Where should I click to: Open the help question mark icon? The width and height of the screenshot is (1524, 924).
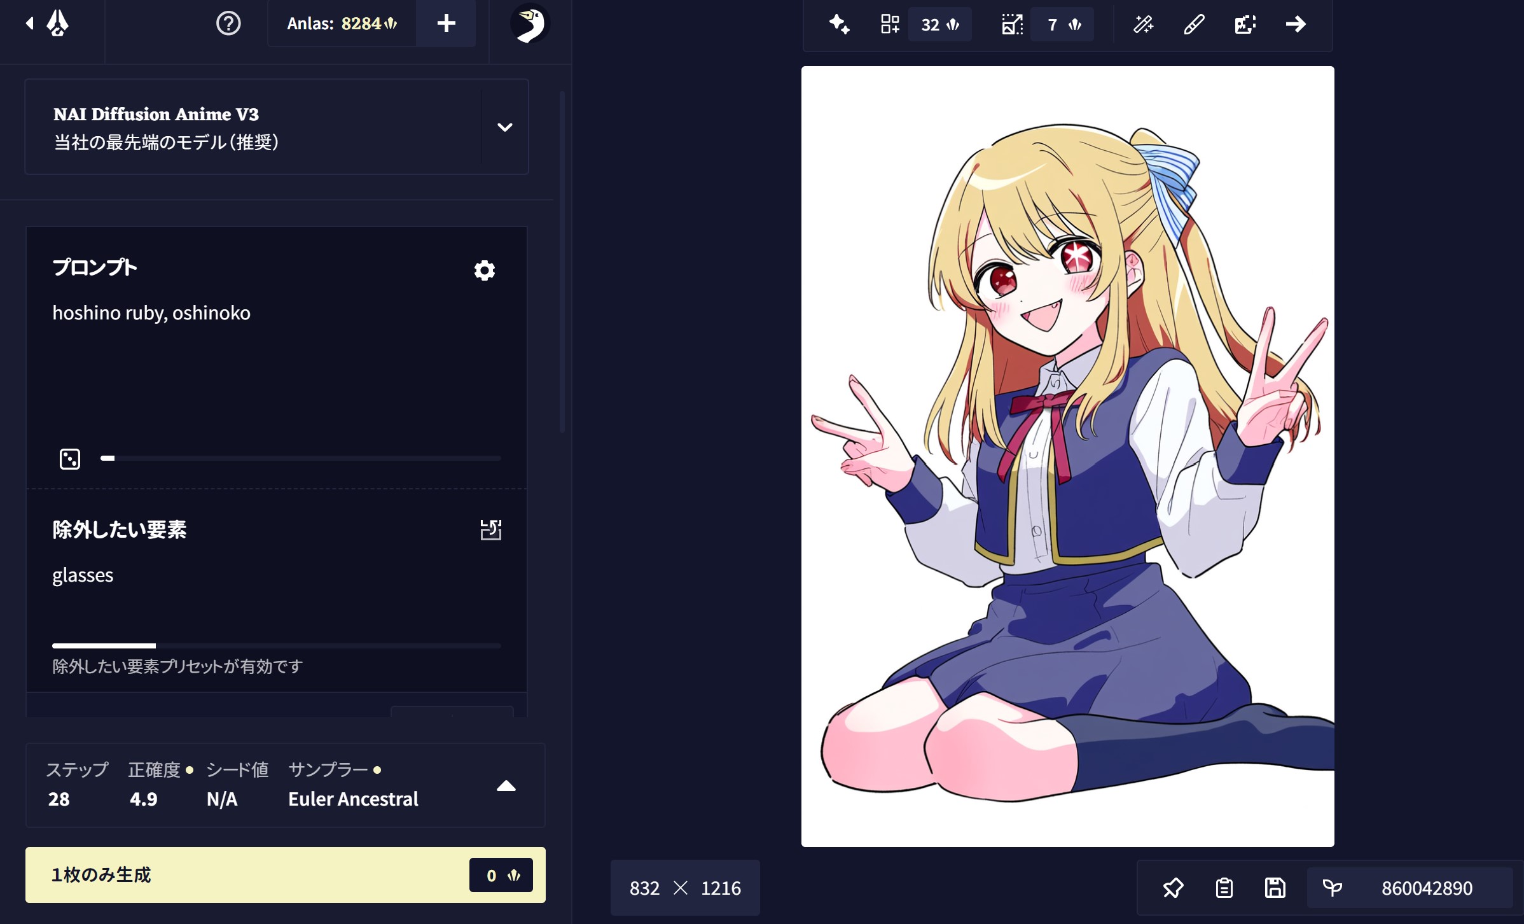(228, 24)
